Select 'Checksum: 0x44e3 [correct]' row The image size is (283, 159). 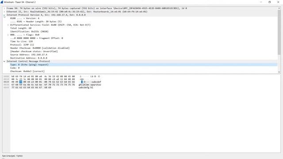[27, 71]
